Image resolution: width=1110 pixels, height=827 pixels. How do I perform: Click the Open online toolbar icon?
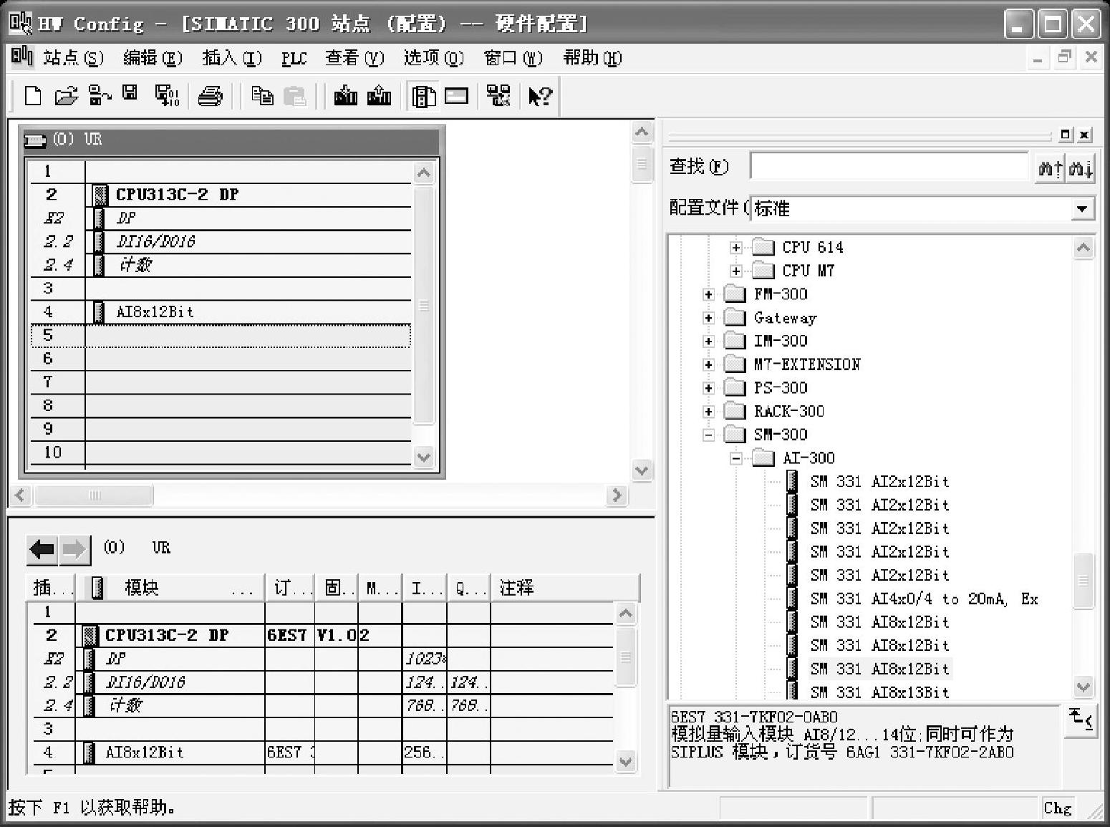point(100,95)
